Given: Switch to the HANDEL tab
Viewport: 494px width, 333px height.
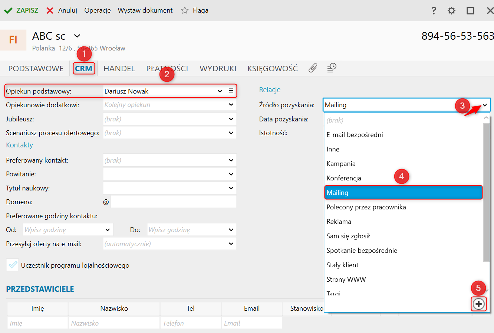Looking at the screenshot, I should click(119, 69).
